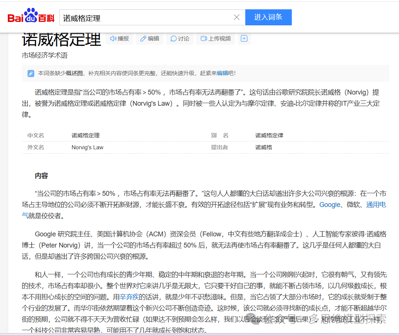Click the bold 概述图 text in the notice

coord(74,73)
